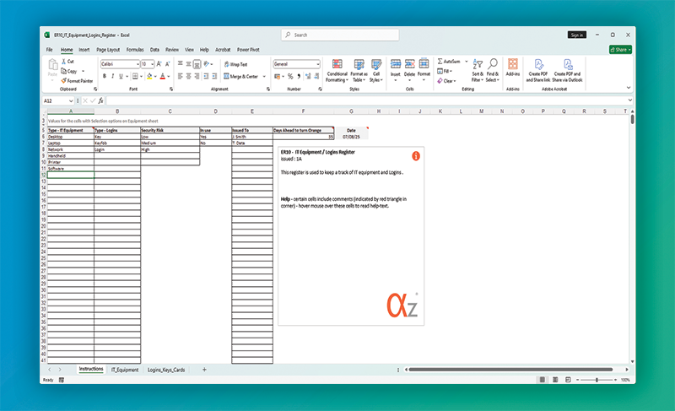
Task: Toggle Bold formatting
Action: click(x=104, y=75)
